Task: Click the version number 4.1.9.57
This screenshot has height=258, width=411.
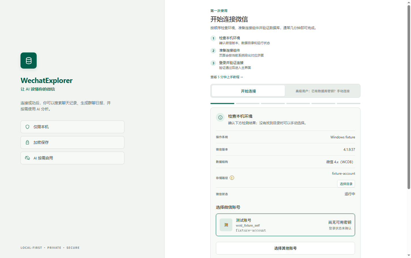Action: [349, 150]
